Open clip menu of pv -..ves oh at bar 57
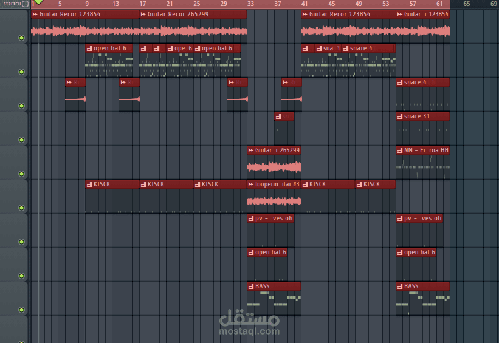The height and width of the screenshot is (343, 499). tap(400, 219)
